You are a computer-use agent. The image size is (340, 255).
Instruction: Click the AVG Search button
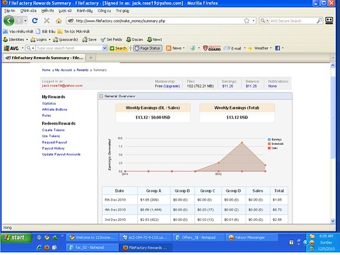pyautogui.click(x=118, y=48)
